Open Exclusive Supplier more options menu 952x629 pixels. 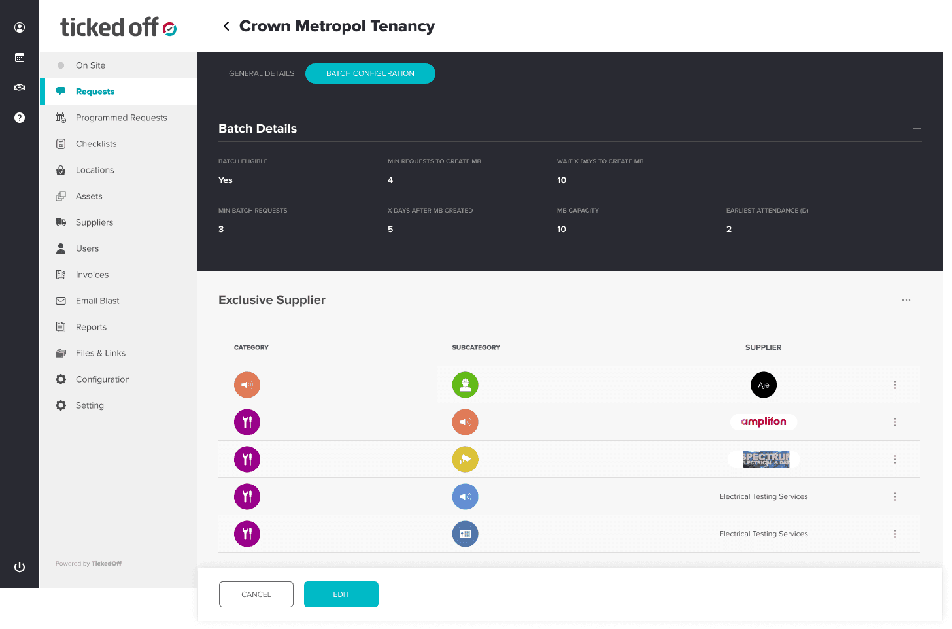(x=906, y=300)
